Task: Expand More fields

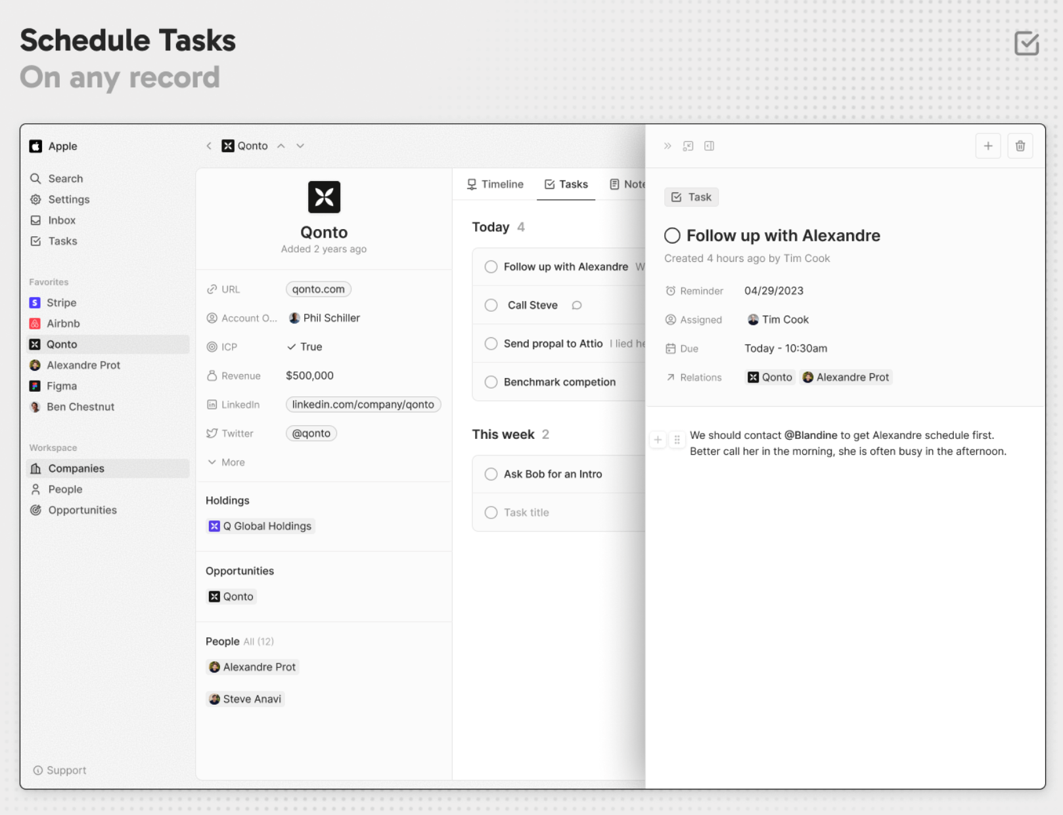Action: [x=226, y=463]
